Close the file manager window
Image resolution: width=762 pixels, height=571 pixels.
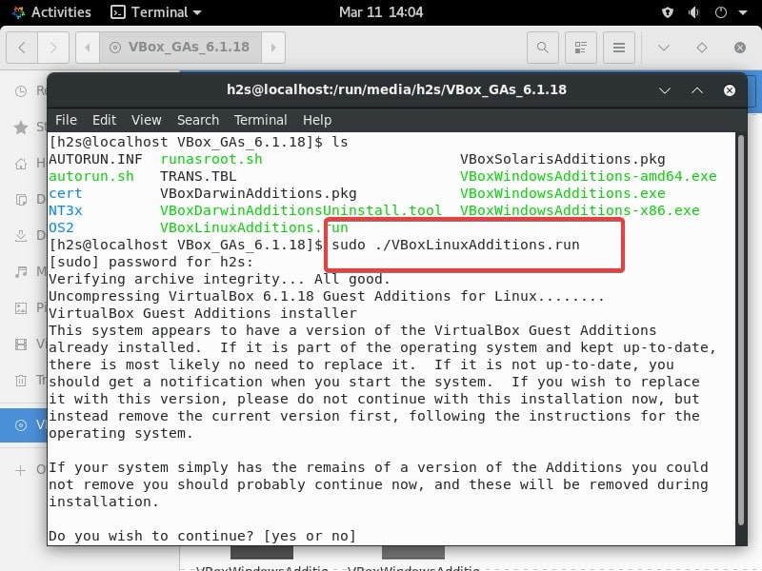coord(740,48)
